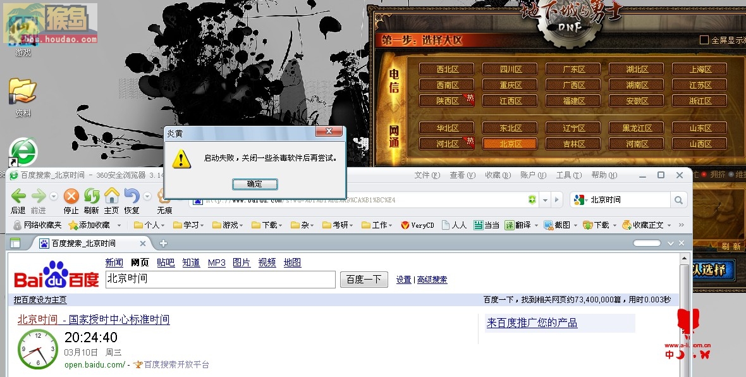
Task: Open the 当当 bookmark
Action: [486, 225]
